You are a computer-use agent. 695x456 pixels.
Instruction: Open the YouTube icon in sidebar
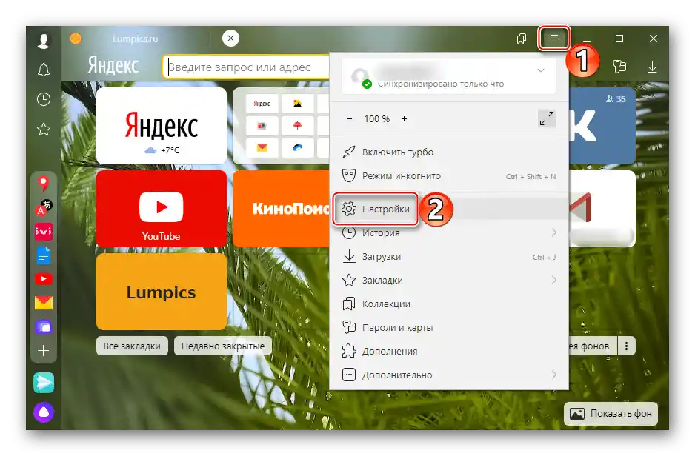tap(44, 279)
